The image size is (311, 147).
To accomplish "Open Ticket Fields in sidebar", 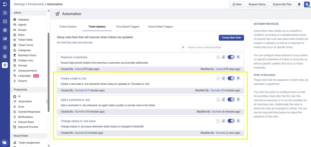I will 25,40.
